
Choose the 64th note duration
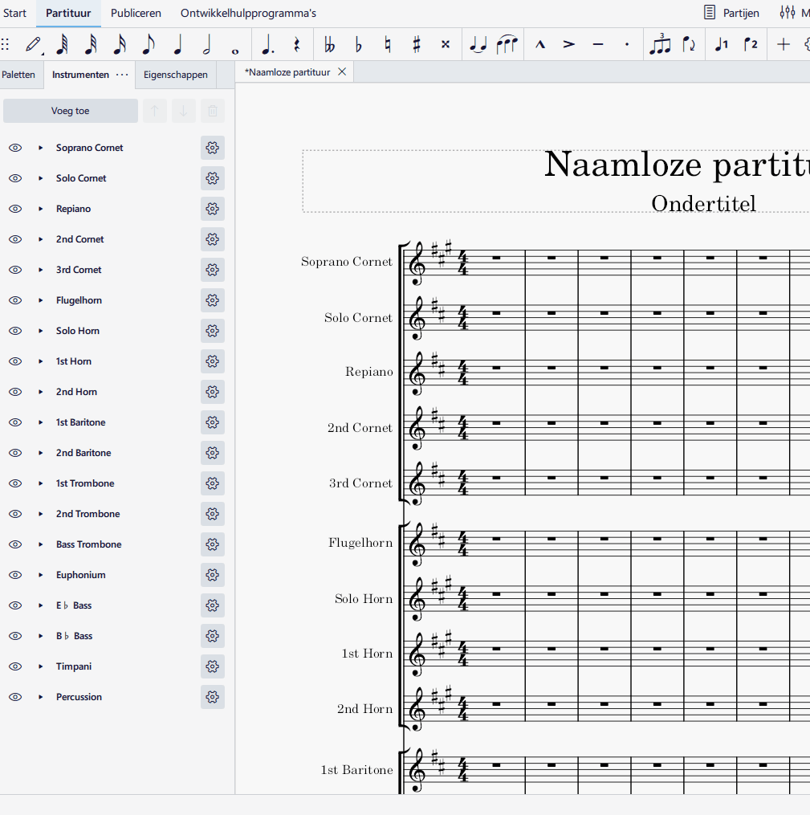pos(62,45)
